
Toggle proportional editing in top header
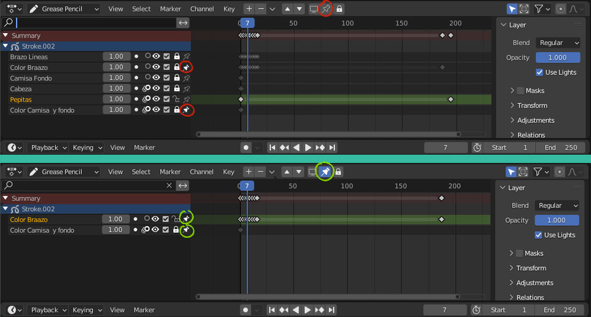click(560, 9)
